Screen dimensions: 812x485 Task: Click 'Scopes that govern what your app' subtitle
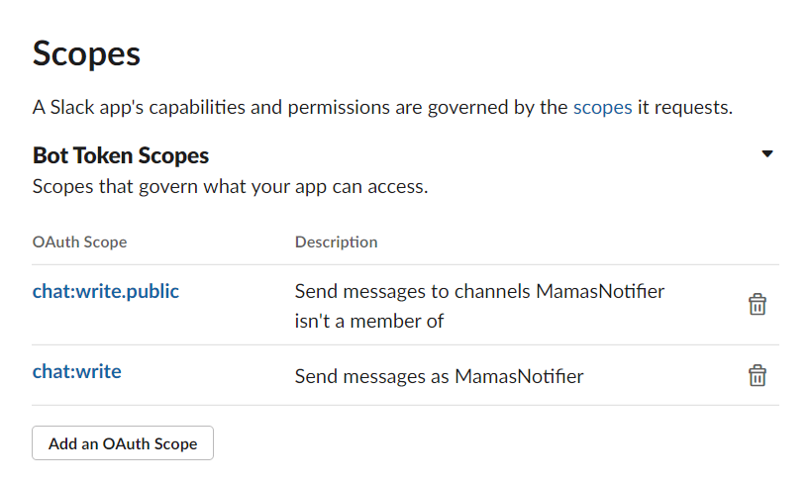(x=230, y=186)
